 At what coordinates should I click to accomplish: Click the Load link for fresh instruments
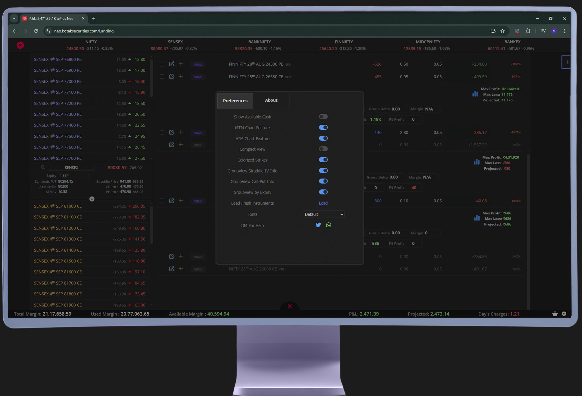(x=323, y=203)
